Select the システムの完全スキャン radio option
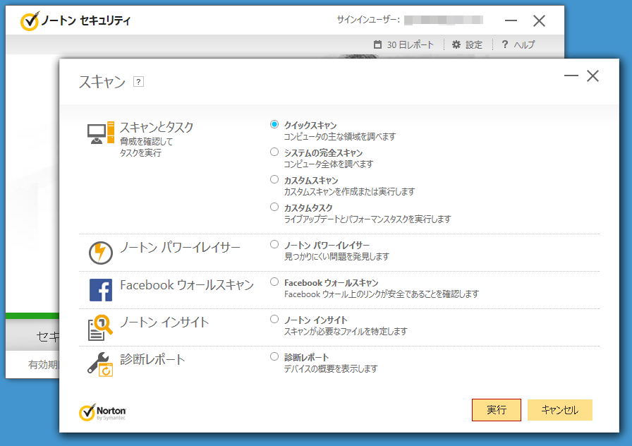The image size is (632, 446). pos(274,152)
